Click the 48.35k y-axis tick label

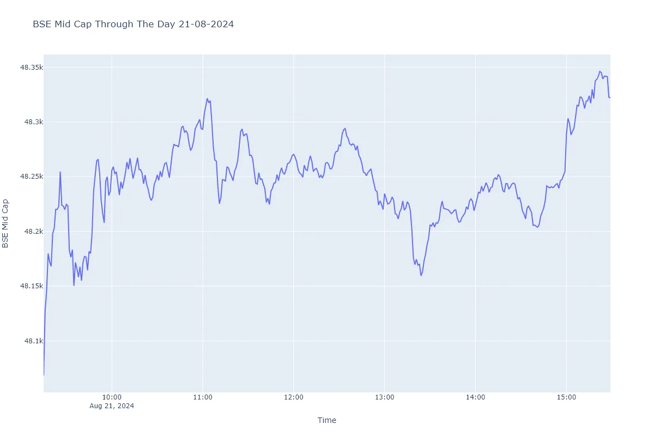[x=31, y=67]
